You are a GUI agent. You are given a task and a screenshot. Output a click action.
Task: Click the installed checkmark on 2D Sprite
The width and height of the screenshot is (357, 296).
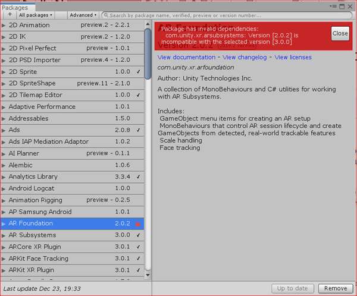coord(138,72)
